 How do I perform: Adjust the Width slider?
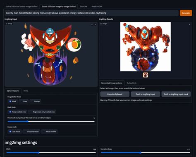pos(51,152)
